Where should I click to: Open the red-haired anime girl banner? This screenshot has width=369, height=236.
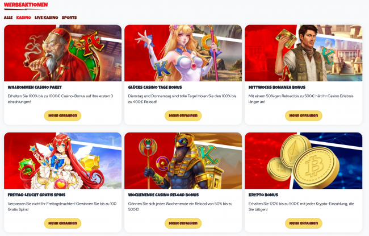(62, 160)
